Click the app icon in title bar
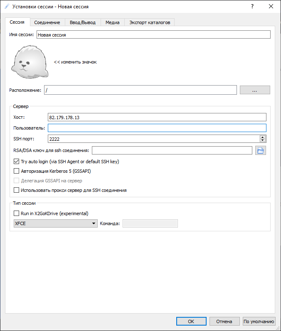Viewport: 281px width, 331px height. [6, 7]
